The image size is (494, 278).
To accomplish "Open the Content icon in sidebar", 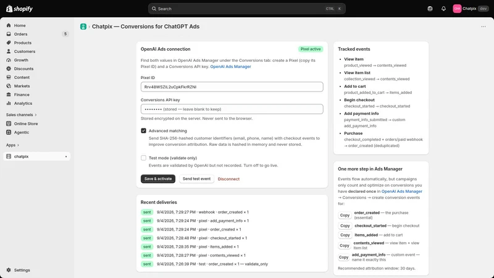I will point(9,77).
